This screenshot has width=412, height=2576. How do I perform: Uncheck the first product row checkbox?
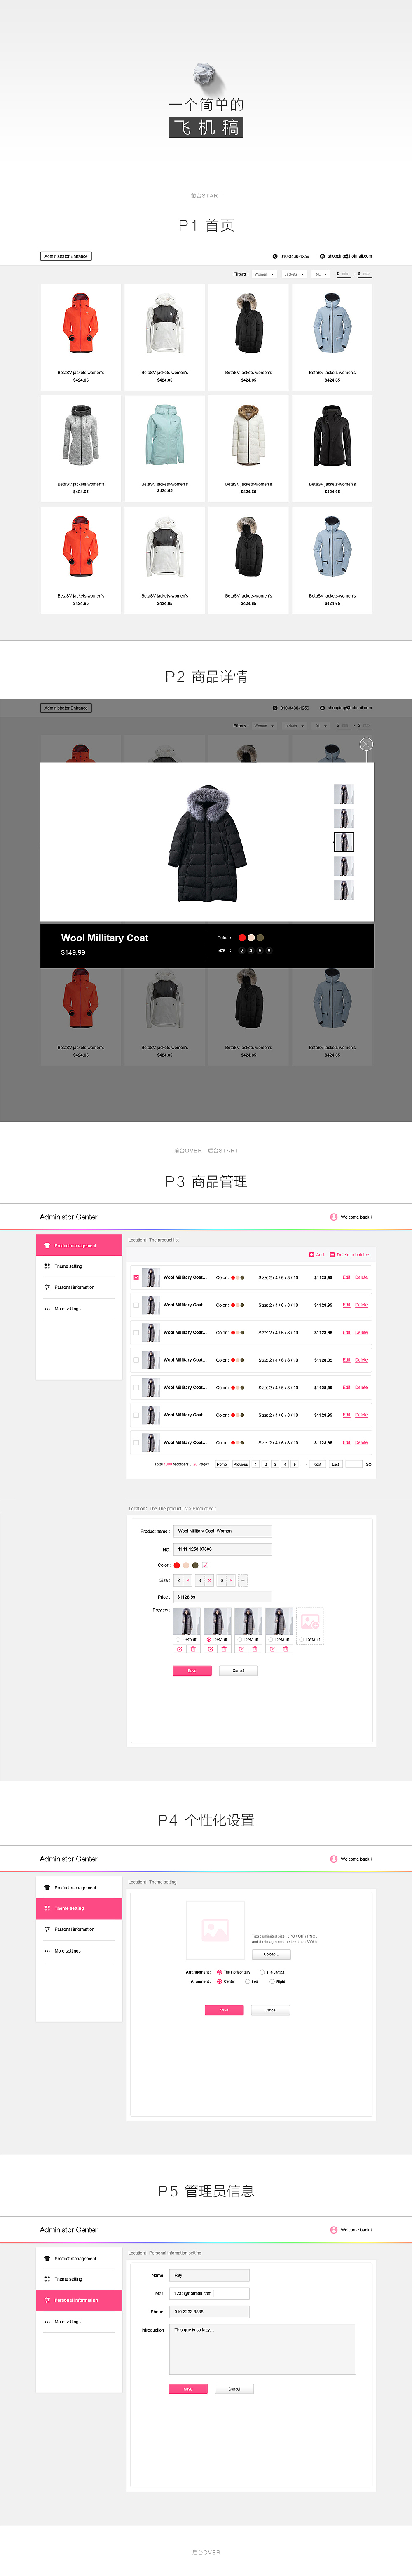(136, 1278)
